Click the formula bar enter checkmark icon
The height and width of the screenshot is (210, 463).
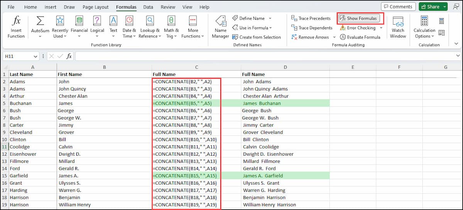pos(60,56)
